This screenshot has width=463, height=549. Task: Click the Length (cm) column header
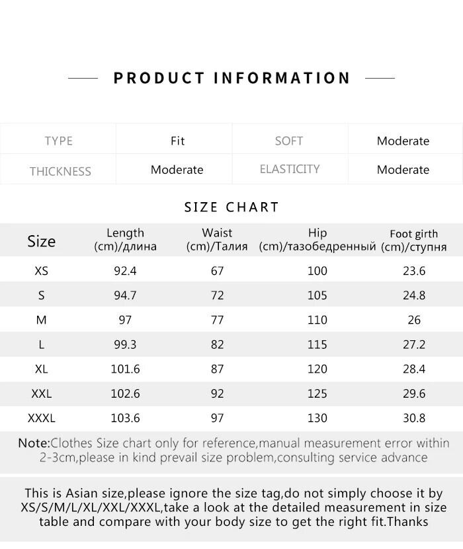[x=125, y=240]
